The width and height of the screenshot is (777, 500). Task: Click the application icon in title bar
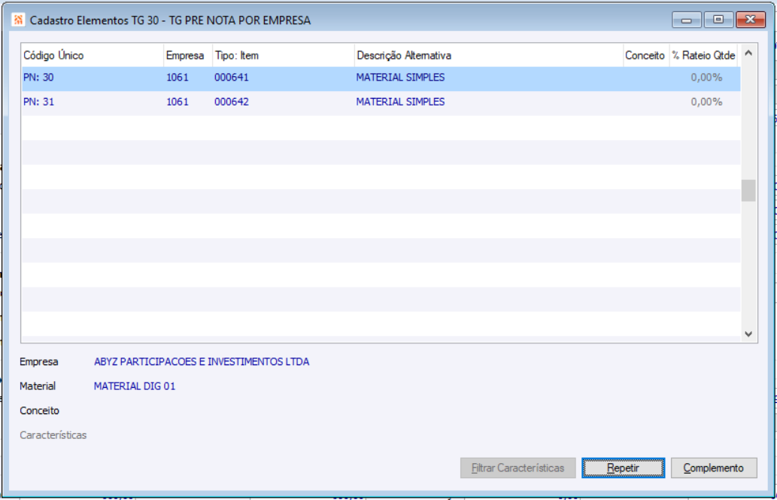18,20
